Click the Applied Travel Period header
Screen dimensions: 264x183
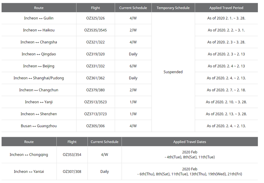pos(226,8)
